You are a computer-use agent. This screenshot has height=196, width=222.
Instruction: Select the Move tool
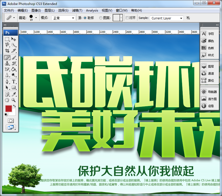(14, 39)
